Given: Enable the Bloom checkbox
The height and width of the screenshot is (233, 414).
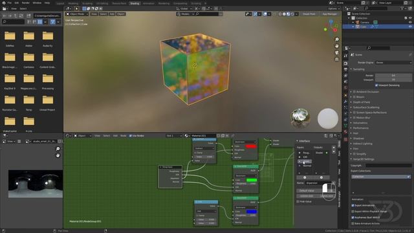Looking at the screenshot, I should tap(354, 97).
